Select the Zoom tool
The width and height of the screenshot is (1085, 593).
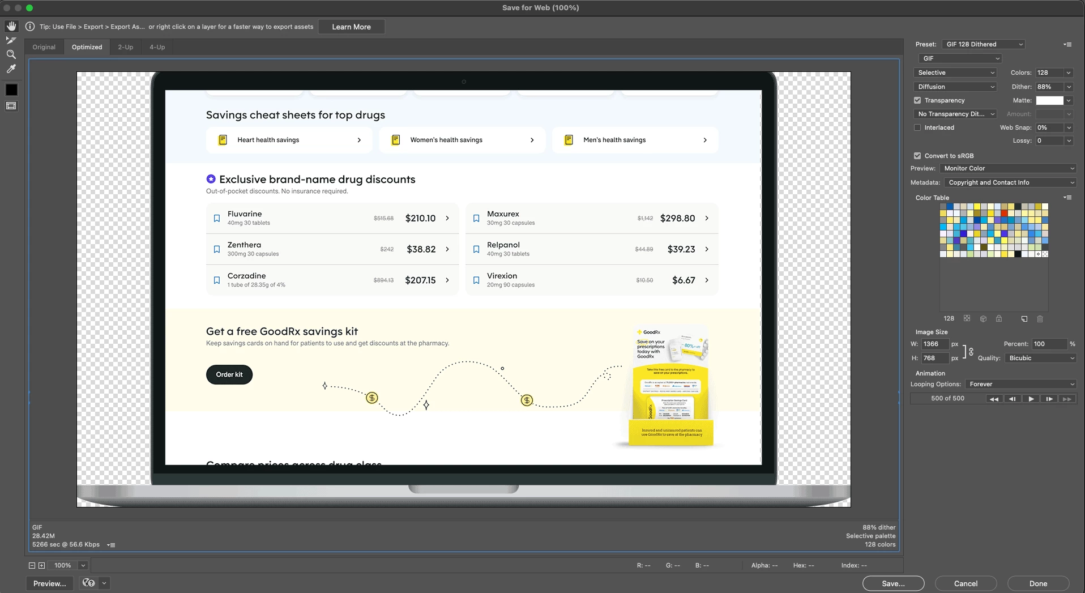tap(11, 55)
